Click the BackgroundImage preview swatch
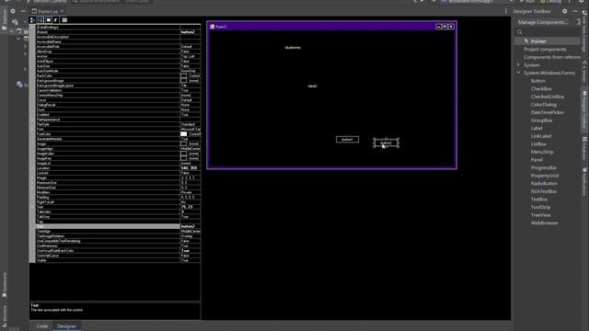This screenshot has height=331, width=589. coord(183,81)
